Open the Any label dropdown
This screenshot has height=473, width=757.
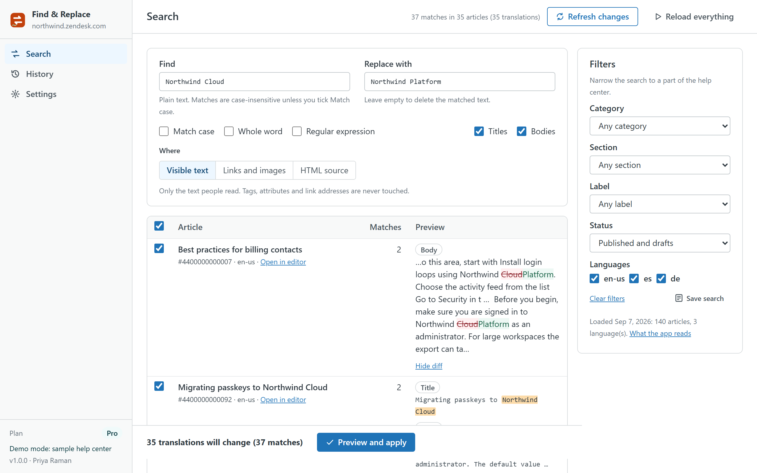point(660,204)
